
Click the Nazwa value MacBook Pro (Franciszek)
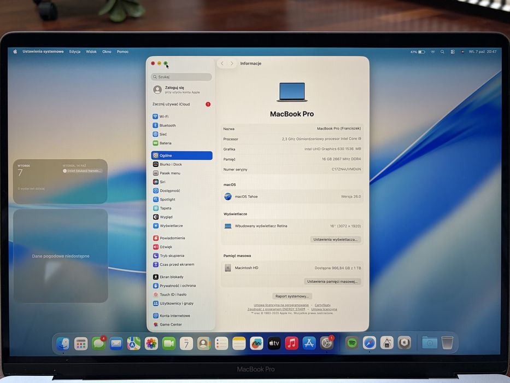click(338, 129)
